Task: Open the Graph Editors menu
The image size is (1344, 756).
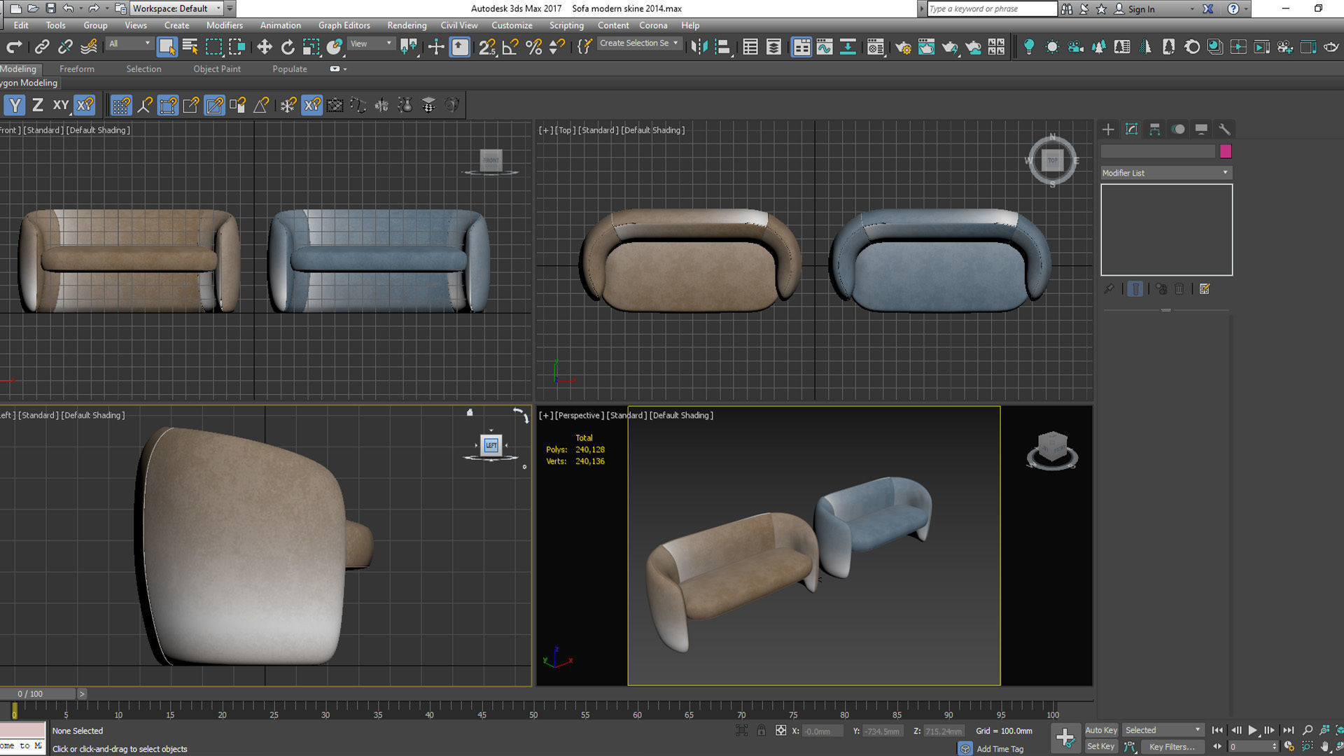Action: pos(344,25)
